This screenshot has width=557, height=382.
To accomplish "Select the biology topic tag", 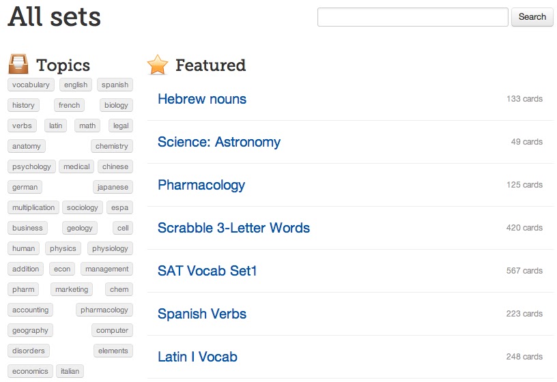I will point(116,105).
